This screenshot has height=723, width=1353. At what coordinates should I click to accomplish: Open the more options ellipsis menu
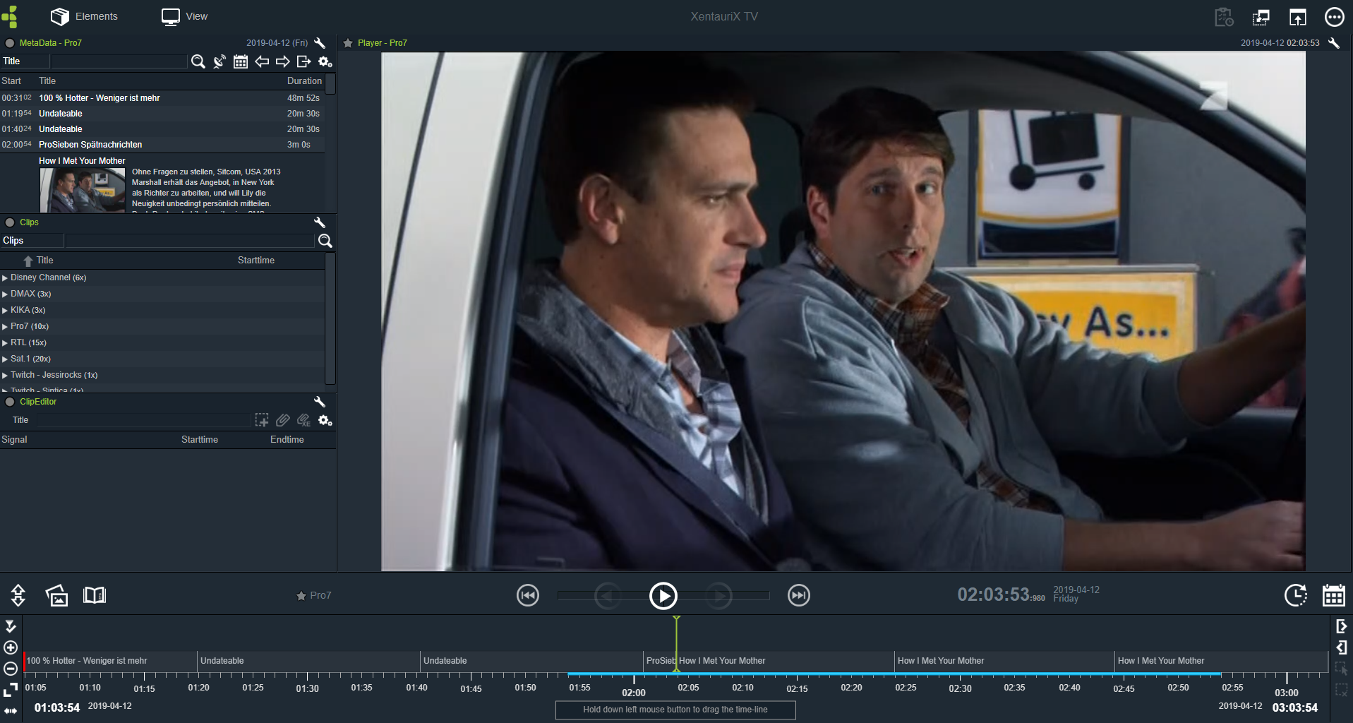[x=1335, y=16]
